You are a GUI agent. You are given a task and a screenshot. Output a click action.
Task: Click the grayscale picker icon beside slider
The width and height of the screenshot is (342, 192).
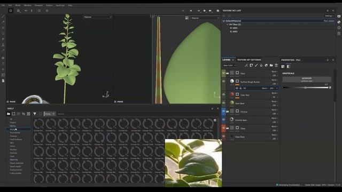tap(330, 87)
